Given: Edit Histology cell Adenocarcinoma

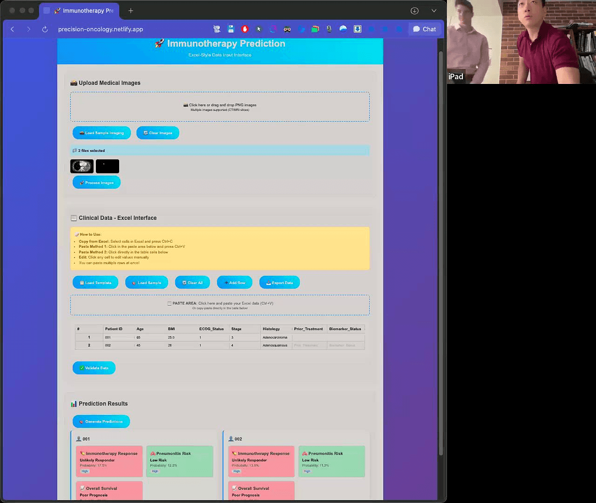Looking at the screenshot, I should point(276,337).
